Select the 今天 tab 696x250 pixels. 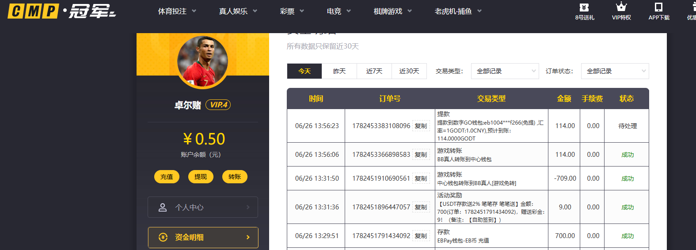tap(304, 71)
